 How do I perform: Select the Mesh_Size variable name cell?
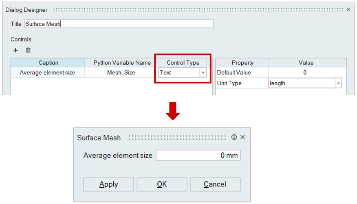(x=121, y=72)
